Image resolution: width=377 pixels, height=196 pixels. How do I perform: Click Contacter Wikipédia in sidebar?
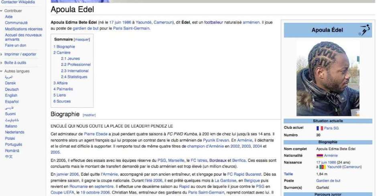(18, 2)
